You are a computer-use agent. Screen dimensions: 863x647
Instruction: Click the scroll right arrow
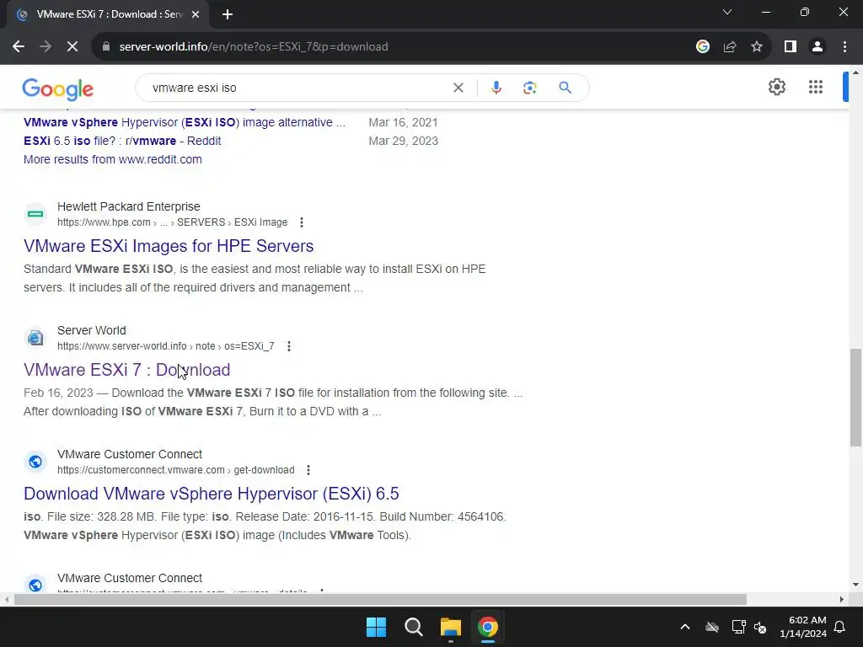[842, 599]
